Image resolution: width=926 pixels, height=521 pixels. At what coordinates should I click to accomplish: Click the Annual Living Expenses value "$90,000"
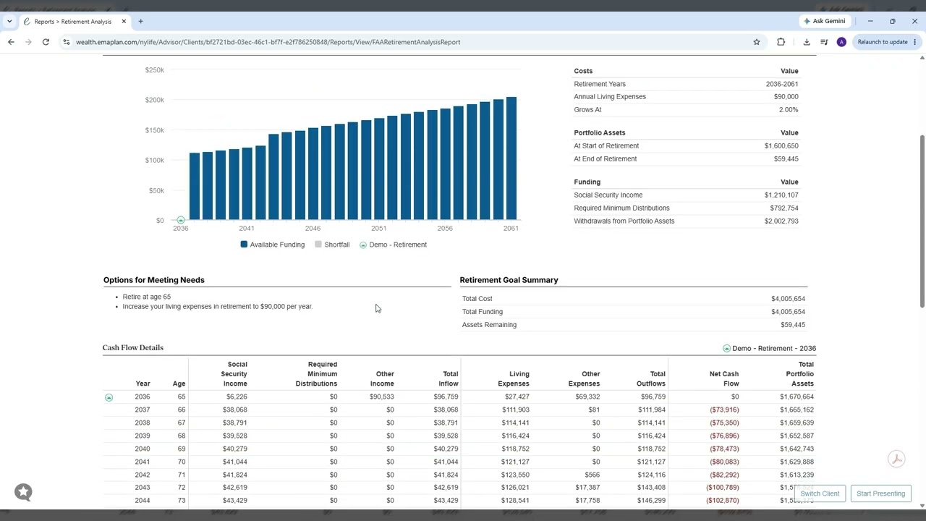786,97
